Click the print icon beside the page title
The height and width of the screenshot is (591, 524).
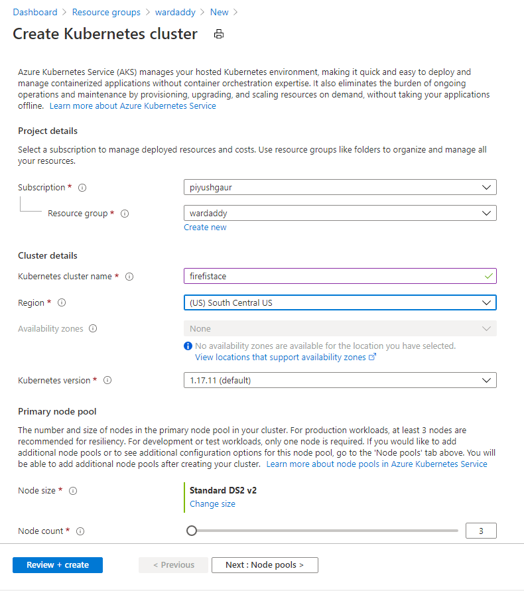(218, 34)
